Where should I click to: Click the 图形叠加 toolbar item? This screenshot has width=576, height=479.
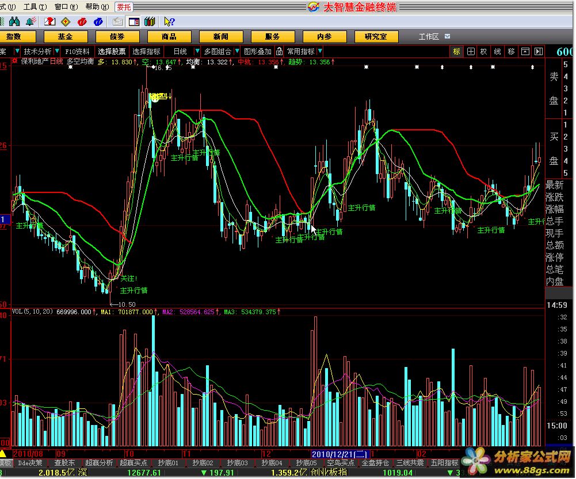[x=258, y=51]
